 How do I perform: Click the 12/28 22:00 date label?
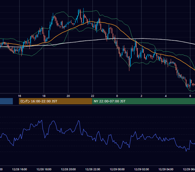pos(93,169)
